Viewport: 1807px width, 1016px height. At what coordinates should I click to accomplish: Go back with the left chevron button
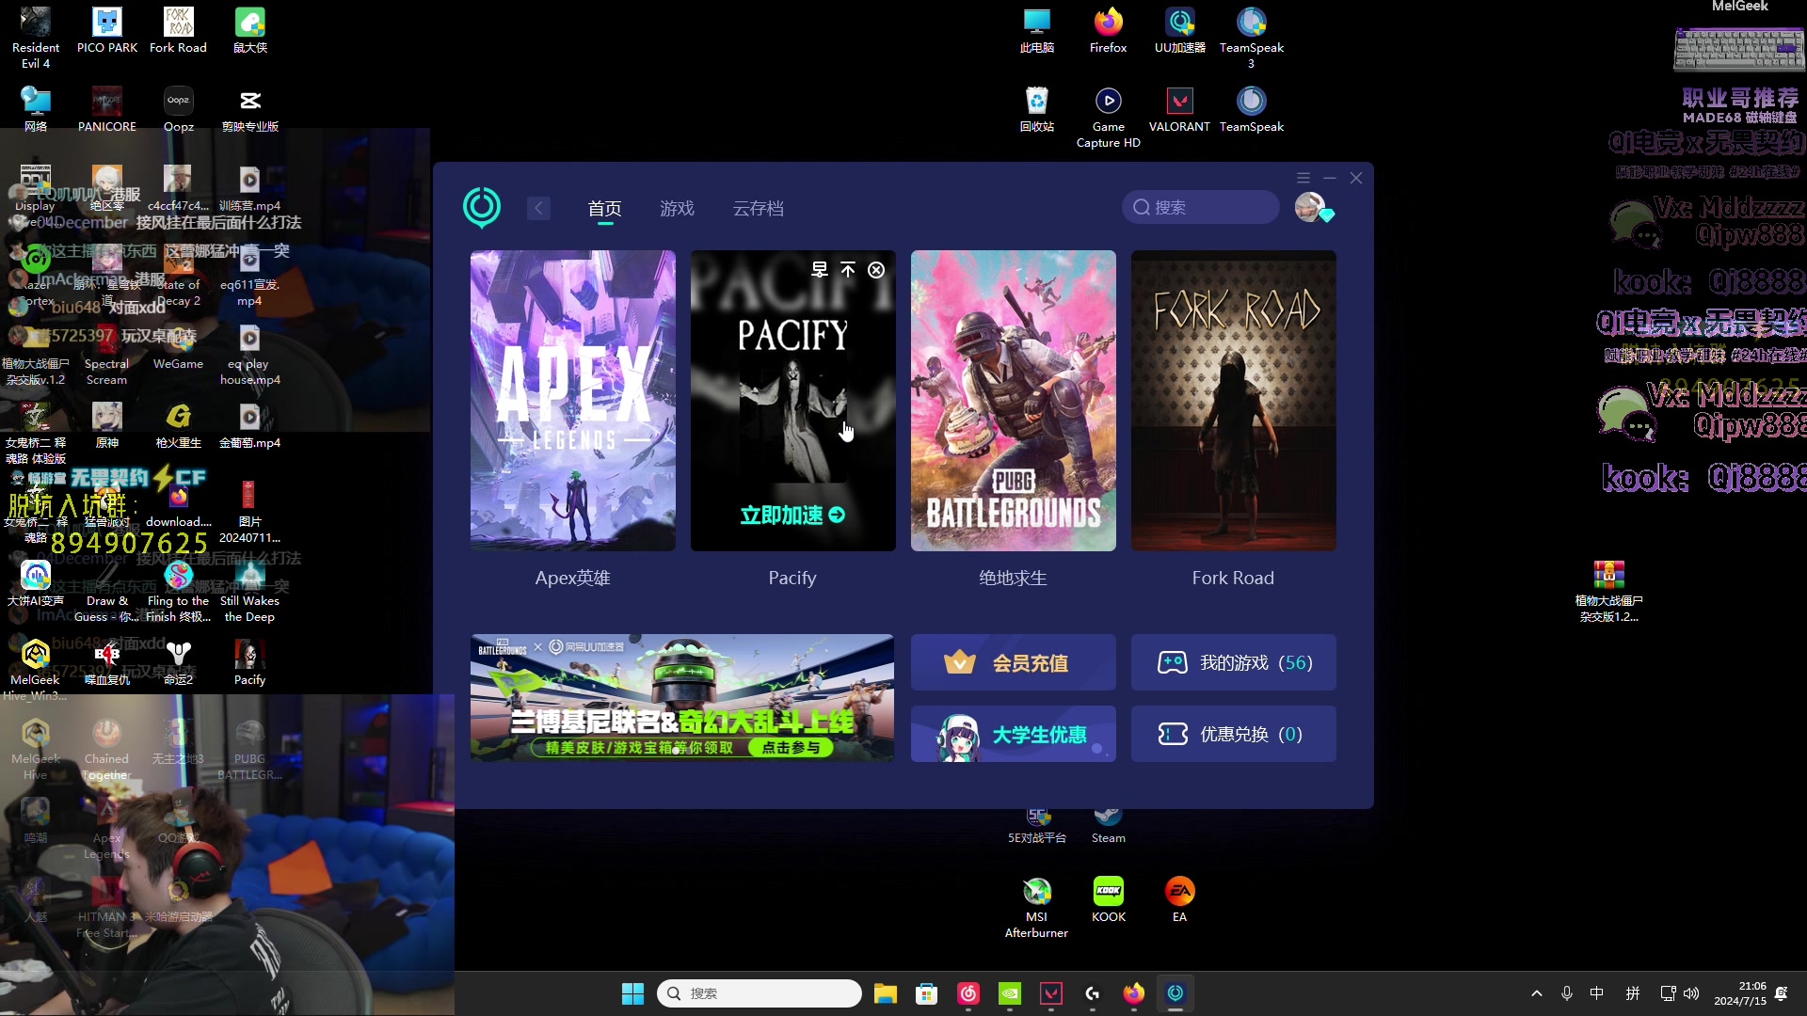538,208
